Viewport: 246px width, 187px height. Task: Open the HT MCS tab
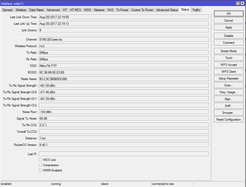pos(75,10)
